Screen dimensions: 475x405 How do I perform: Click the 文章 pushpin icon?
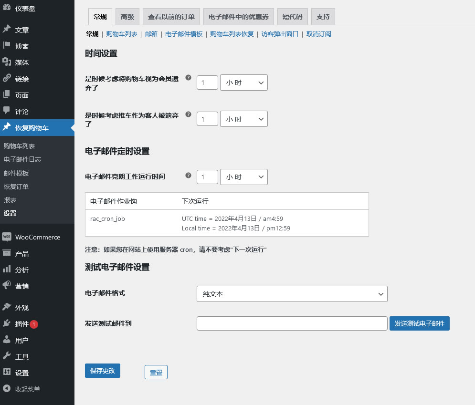pos(7,29)
